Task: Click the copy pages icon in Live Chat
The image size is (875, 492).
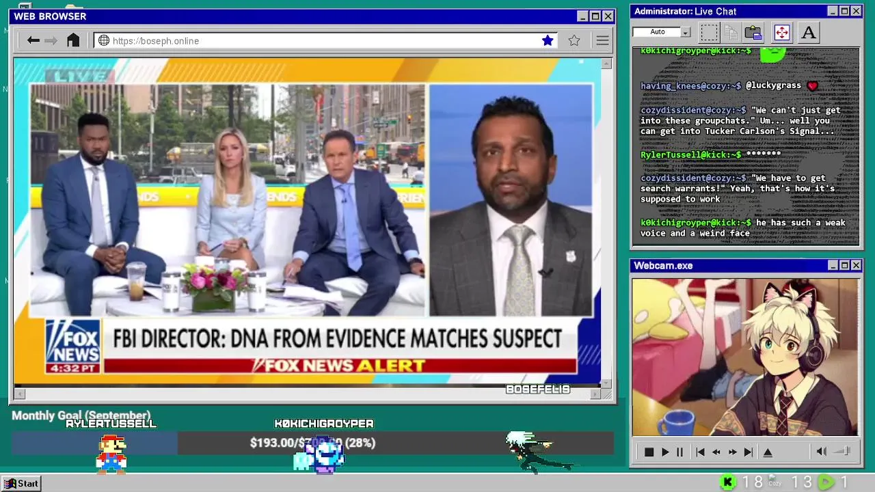Action: coord(731,32)
